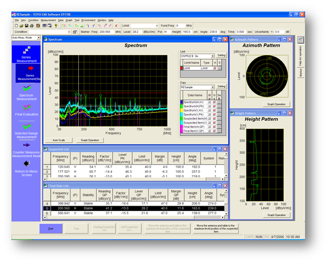This screenshot has height=263, width=328.
Task: Open Final Evaluation from the sidebar
Action: (27, 110)
